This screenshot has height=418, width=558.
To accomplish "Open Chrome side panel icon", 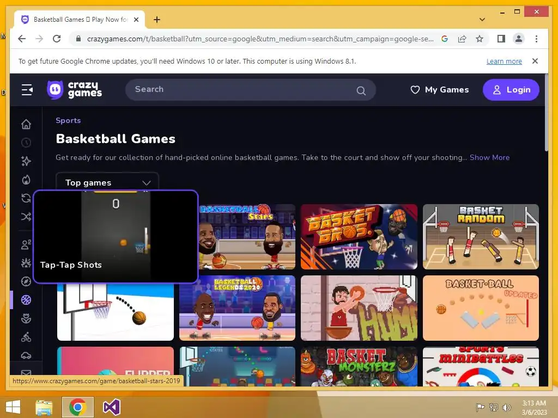I will [501, 39].
